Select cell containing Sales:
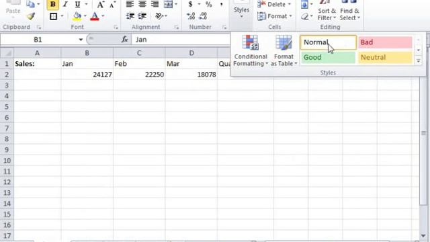Image resolution: width=430 pixels, height=242 pixels. point(37,64)
